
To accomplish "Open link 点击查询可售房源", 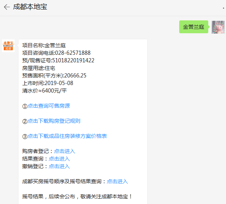I will [x=49, y=106].
